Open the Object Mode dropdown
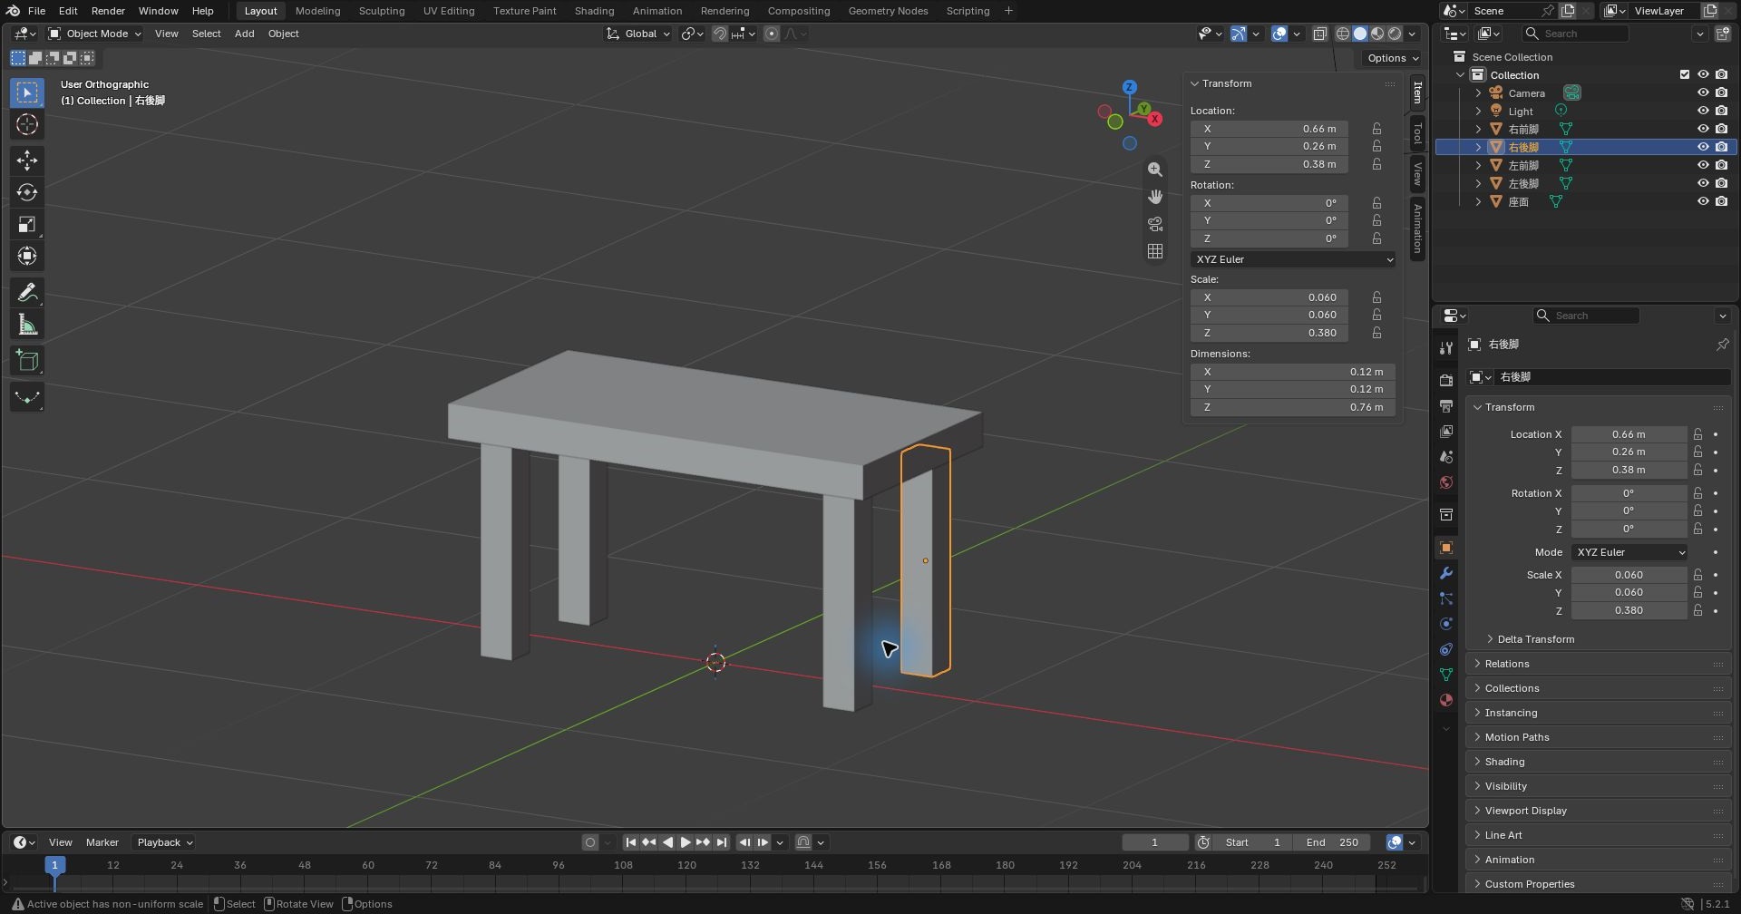 (94, 34)
